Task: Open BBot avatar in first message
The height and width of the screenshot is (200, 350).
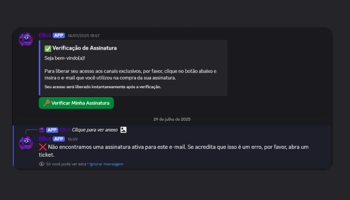Action: tap(26, 40)
